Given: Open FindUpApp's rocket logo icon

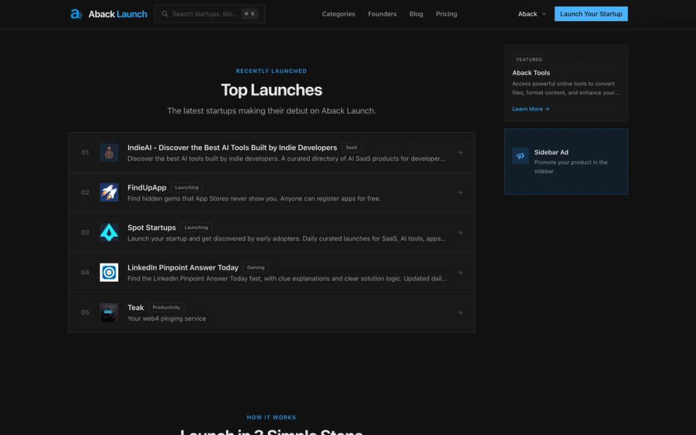Looking at the screenshot, I should (109, 192).
